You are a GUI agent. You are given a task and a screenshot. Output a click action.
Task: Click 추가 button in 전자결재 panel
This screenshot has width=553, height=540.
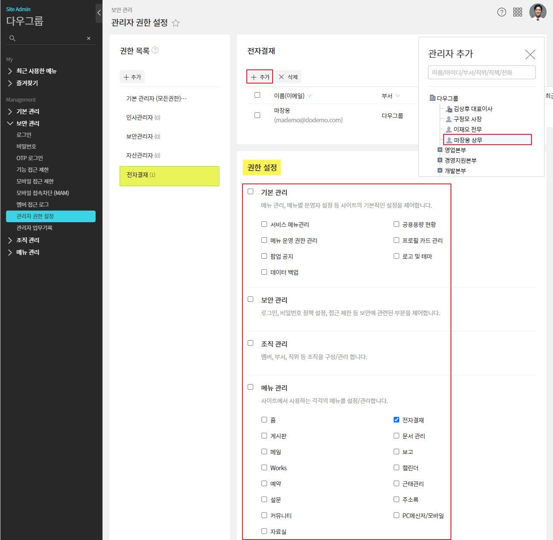point(260,77)
